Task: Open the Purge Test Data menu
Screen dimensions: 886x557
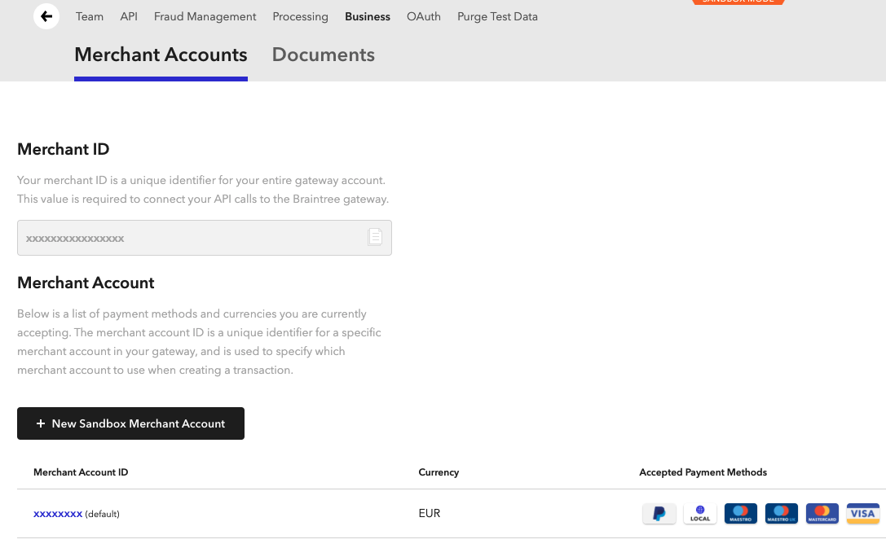Action: [497, 16]
